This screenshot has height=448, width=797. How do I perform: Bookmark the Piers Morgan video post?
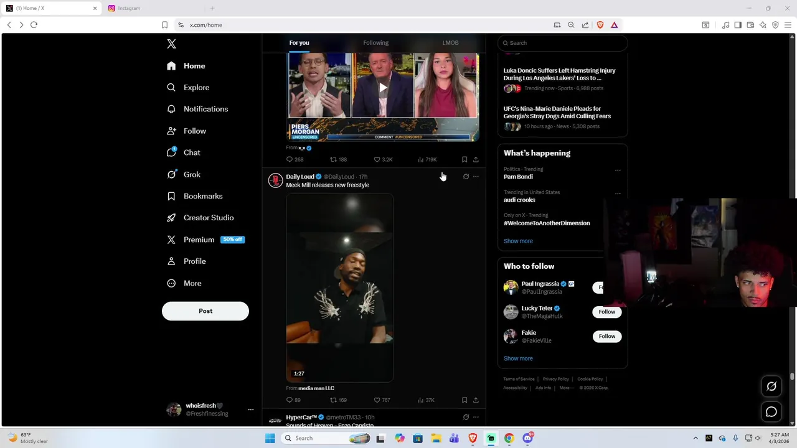pyautogui.click(x=465, y=159)
